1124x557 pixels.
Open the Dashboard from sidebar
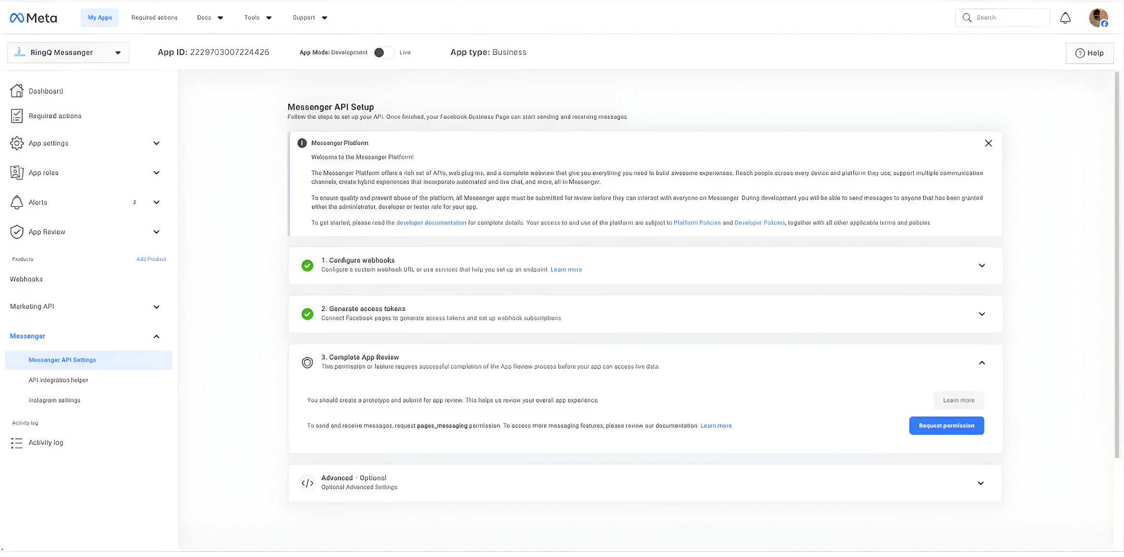tap(45, 91)
